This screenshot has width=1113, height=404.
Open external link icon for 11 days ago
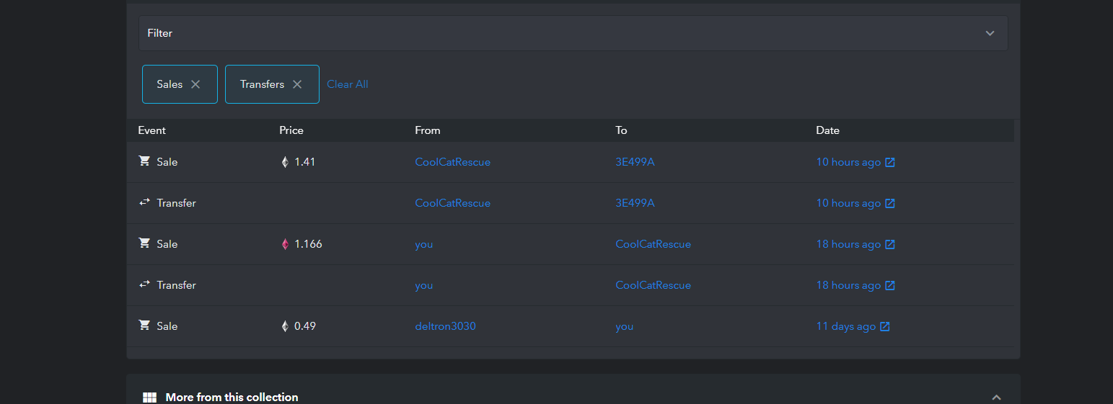(x=885, y=326)
